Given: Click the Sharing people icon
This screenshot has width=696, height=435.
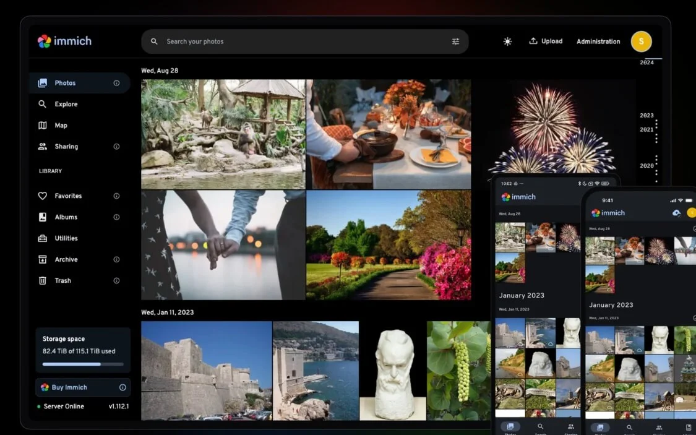Looking at the screenshot, I should (x=43, y=147).
